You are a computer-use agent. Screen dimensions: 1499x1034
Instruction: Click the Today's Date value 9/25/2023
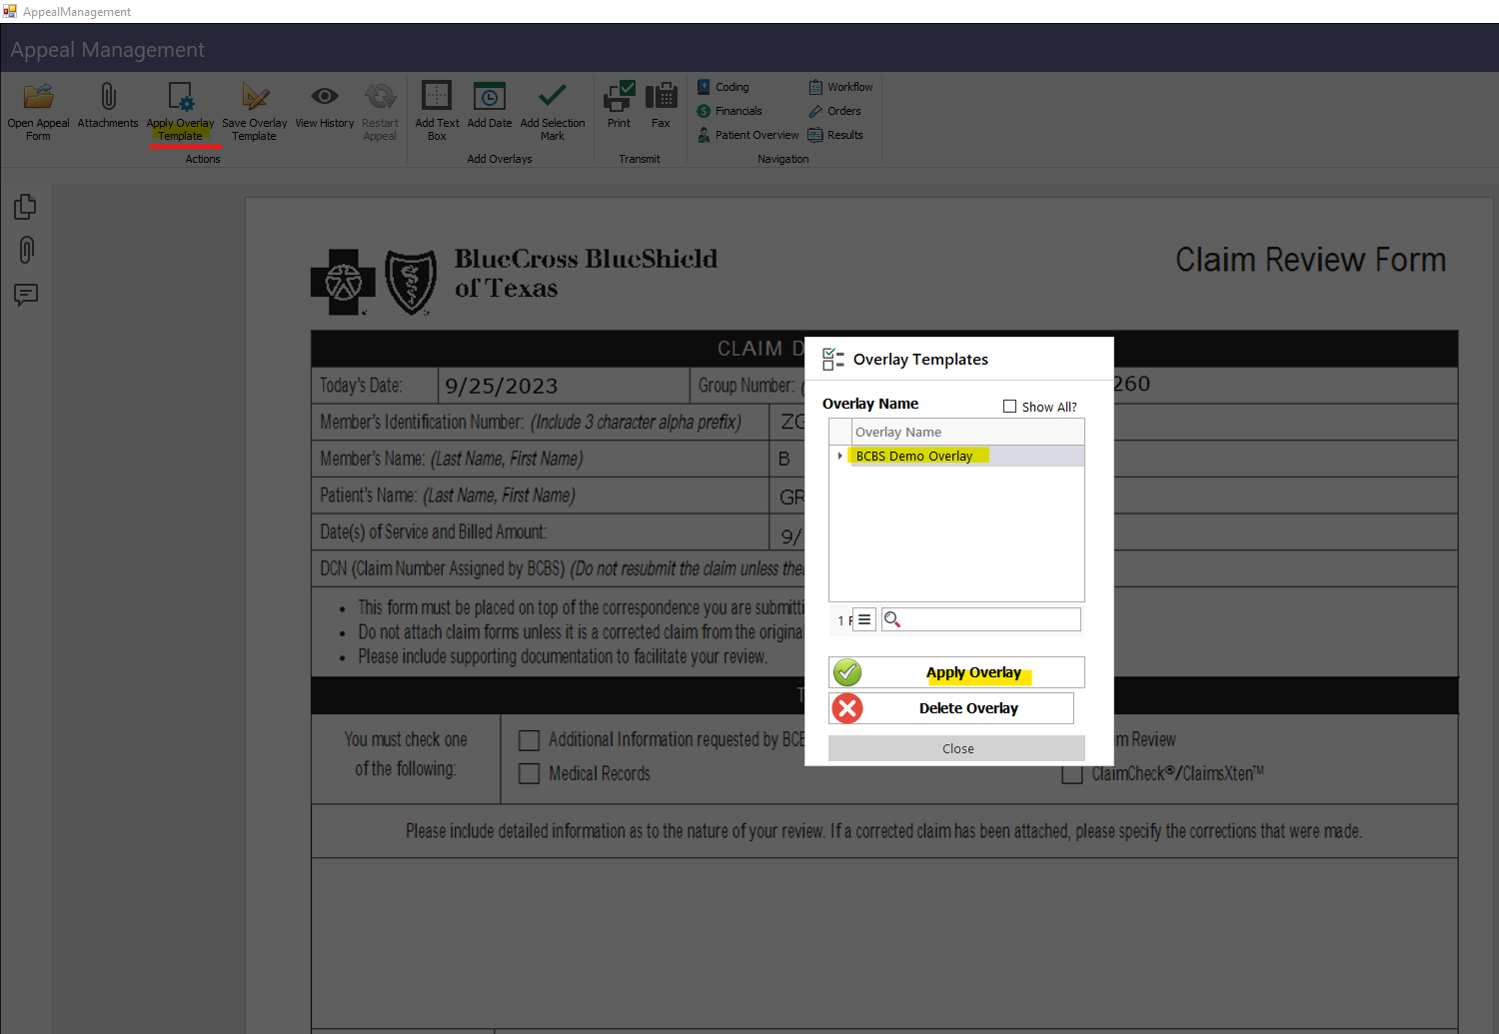tap(502, 386)
